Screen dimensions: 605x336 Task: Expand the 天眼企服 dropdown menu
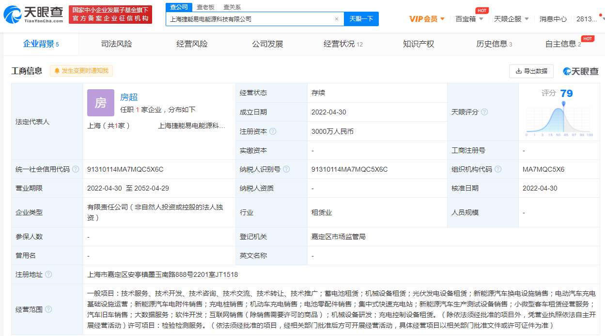511,19
